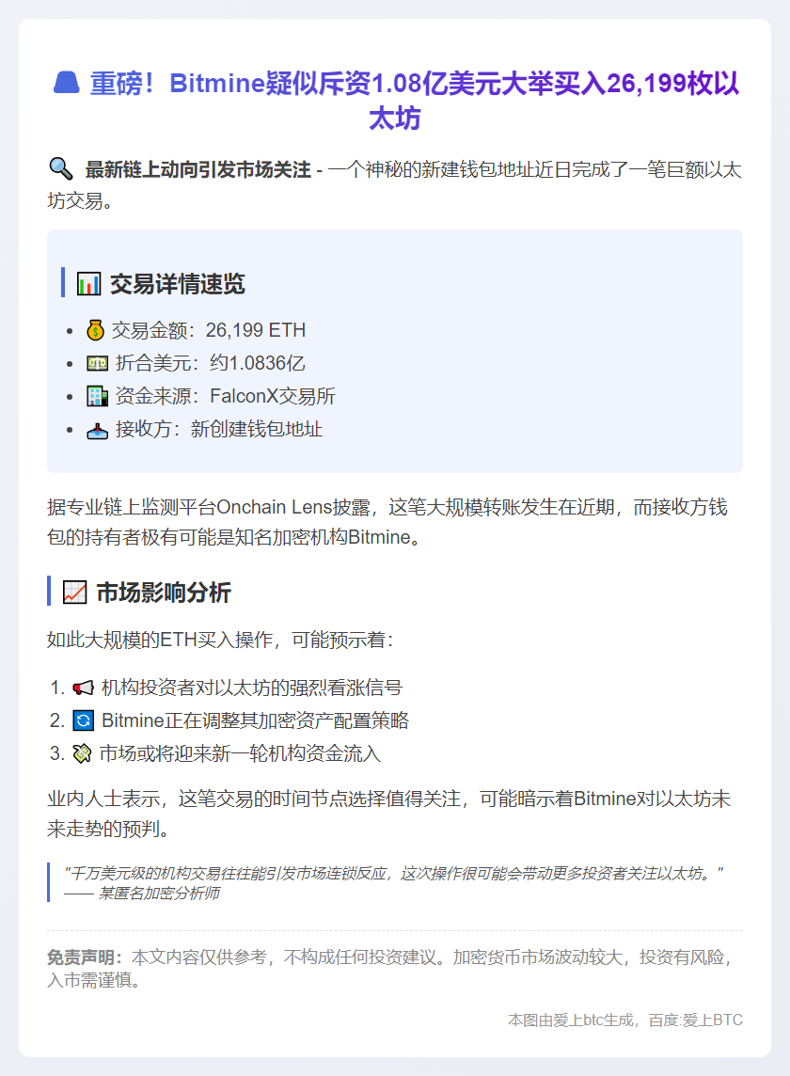Click the bar chart icon by 交易详情速览
Image resolution: width=790 pixels, height=1076 pixels.
[88, 283]
